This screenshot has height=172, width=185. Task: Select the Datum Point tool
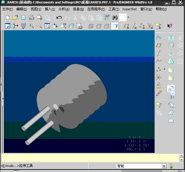(x=159, y=69)
